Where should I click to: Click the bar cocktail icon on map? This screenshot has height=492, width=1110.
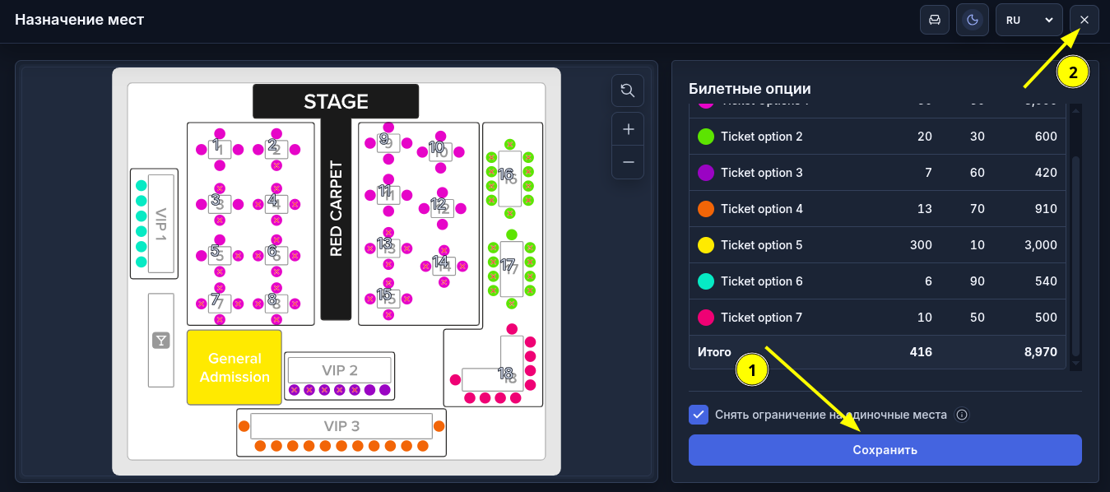[160, 340]
